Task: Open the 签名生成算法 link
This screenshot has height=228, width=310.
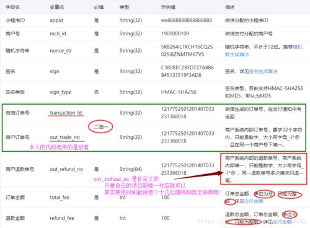Action: pyautogui.click(x=263, y=71)
